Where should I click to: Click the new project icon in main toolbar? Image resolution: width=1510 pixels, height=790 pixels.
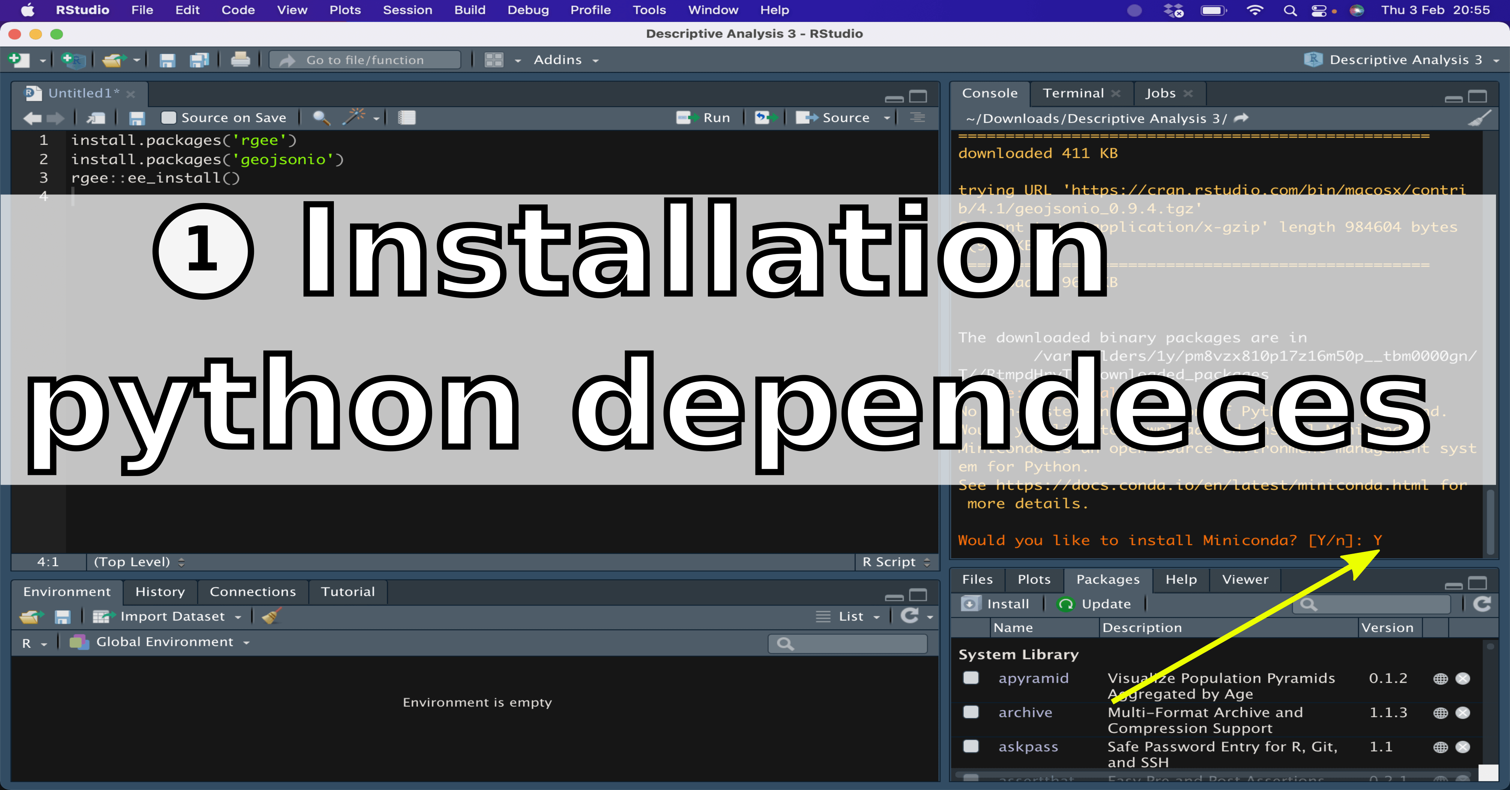coord(74,60)
